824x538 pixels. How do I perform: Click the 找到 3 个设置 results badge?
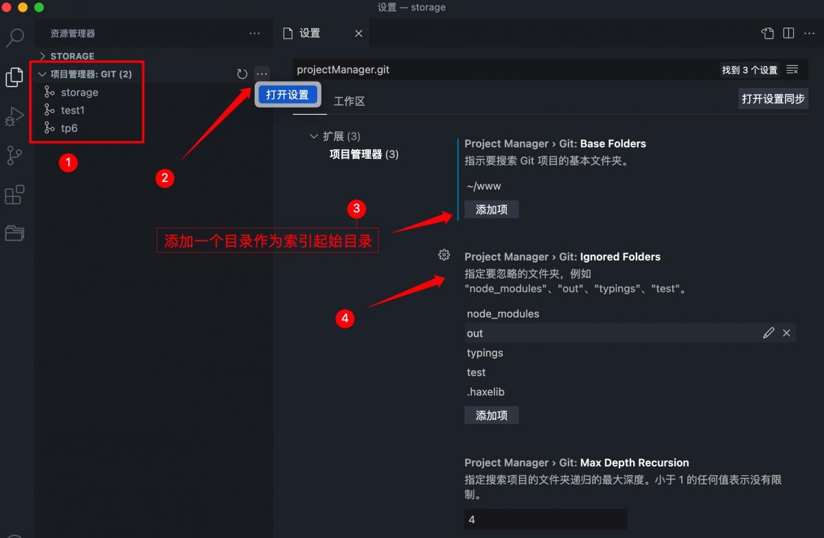click(x=749, y=70)
